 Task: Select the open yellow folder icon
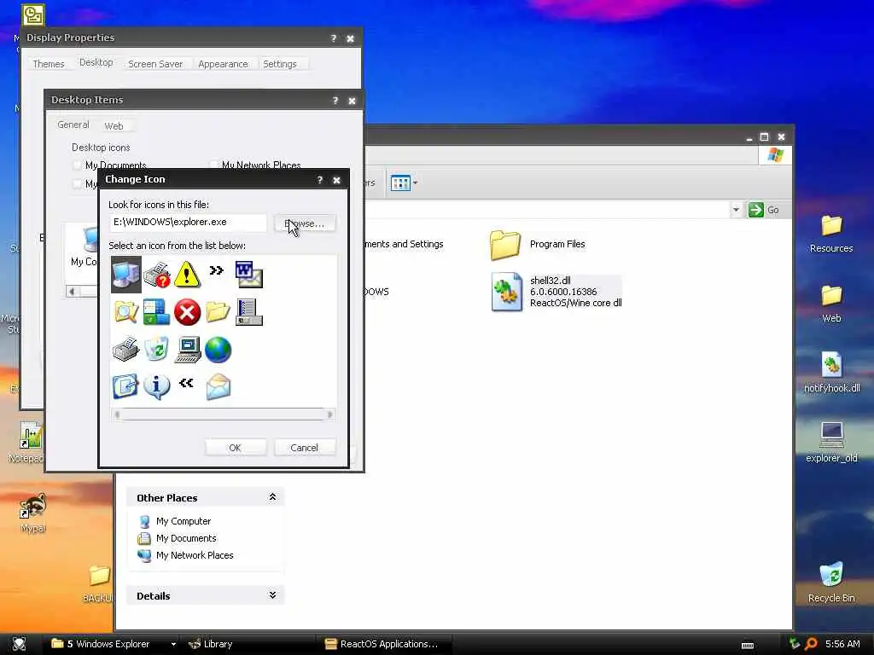click(218, 312)
